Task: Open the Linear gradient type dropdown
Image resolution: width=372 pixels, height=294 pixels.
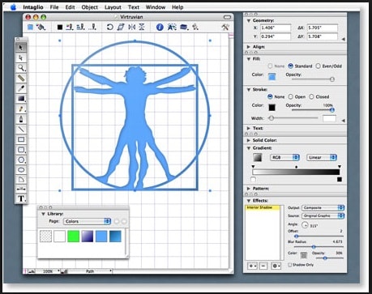Action: point(322,157)
